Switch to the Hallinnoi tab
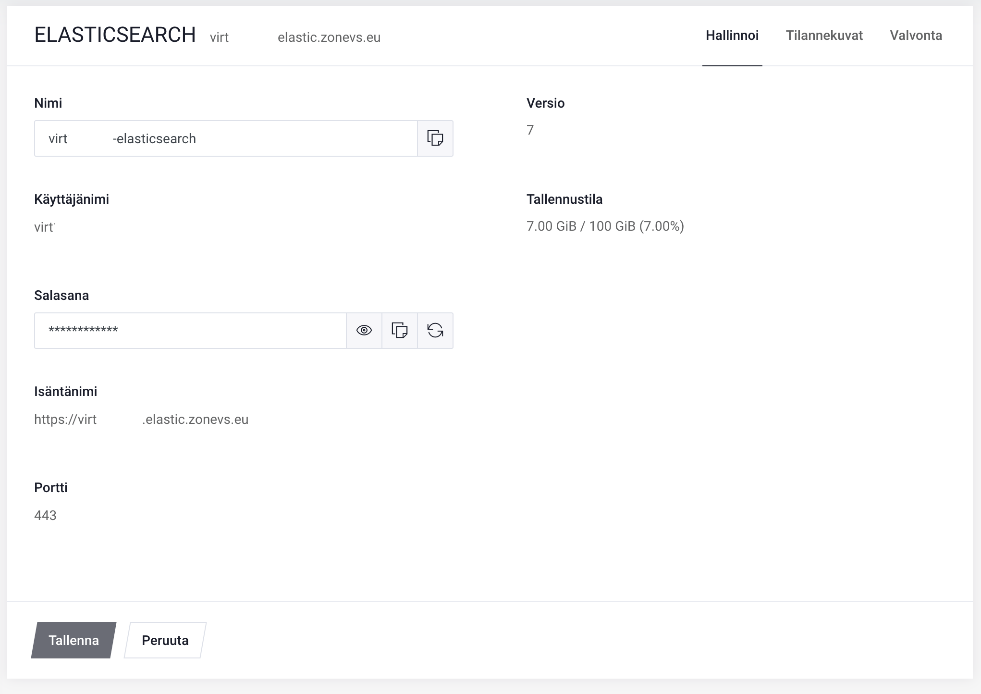This screenshot has height=694, width=981. tap(732, 36)
